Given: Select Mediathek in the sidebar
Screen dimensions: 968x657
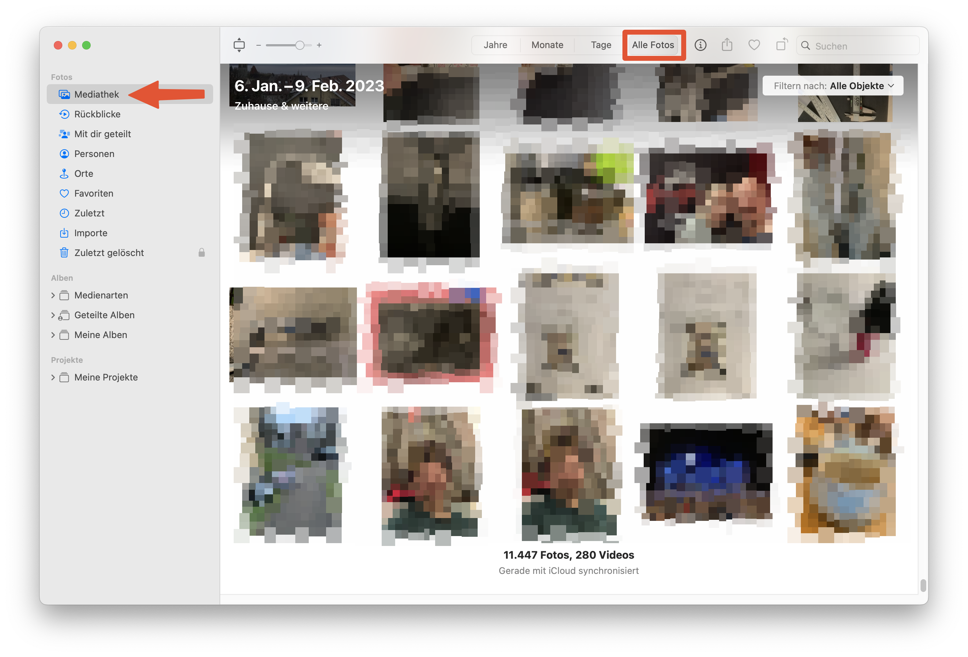Looking at the screenshot, I should point(97,94).
